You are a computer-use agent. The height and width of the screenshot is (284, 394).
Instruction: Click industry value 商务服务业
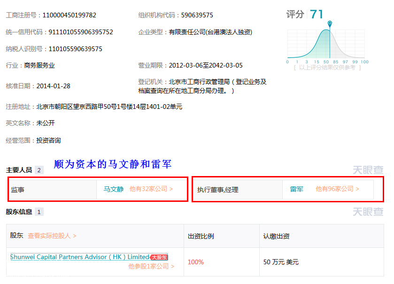[x=39, y=66]
